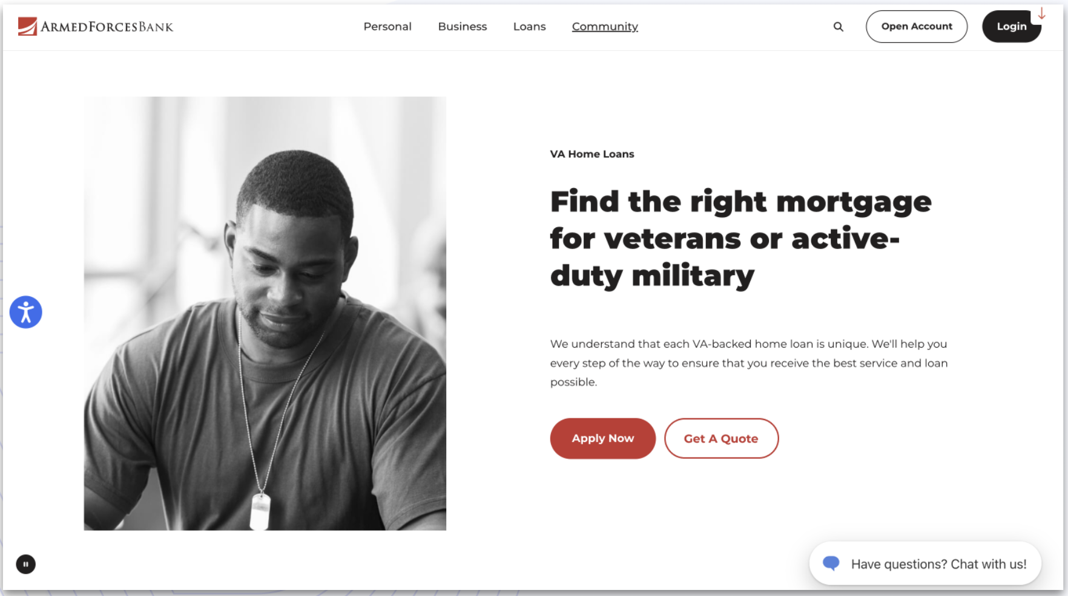Click the 'Find the right mortgage' headline
The width and height of the screenshot is (1068, 596).
point(740,239)
